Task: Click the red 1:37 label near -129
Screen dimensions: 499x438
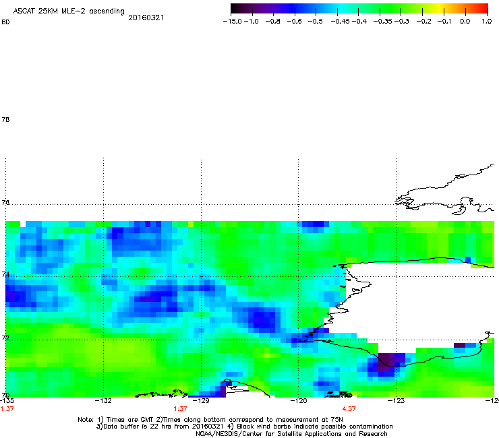Action: point(180,409)
